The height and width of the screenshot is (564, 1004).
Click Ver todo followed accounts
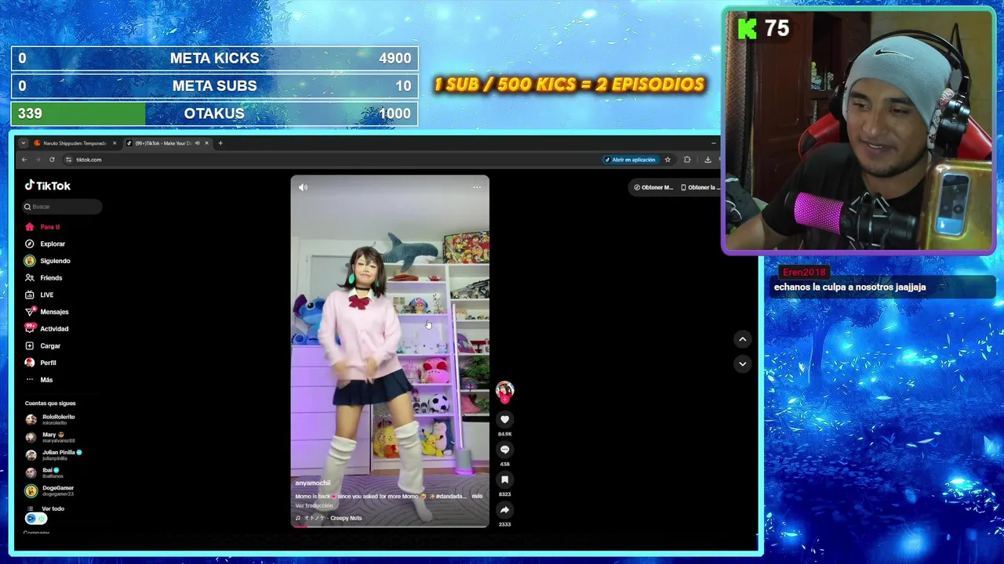(x=45, y=509)
